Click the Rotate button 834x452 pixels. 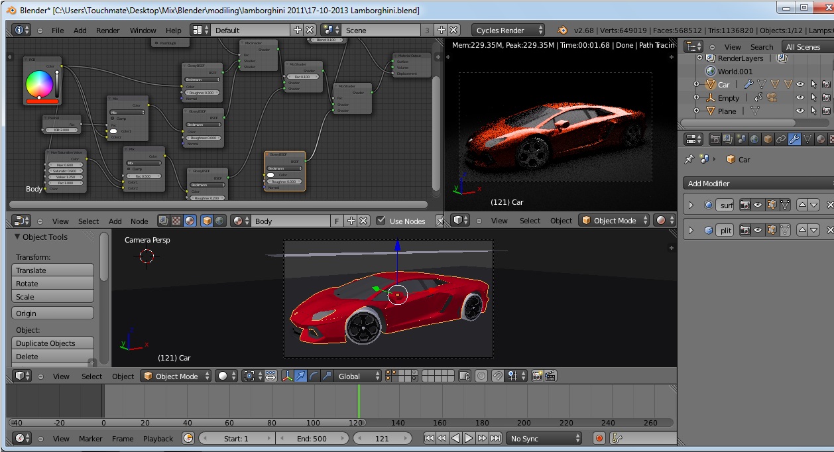click(53, 283)
